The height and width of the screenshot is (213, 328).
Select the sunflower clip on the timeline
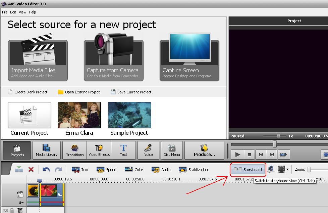[33, 190]
